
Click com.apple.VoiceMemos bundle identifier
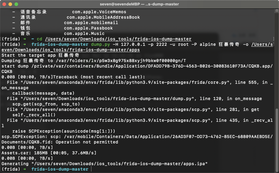(x=99, y=12)
